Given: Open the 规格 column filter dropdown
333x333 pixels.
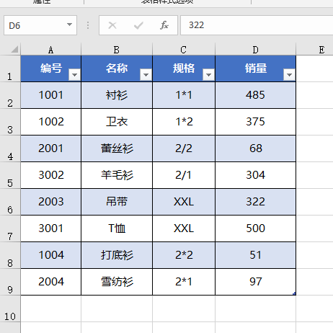Looking at the screenshot, I should [208, 75].
